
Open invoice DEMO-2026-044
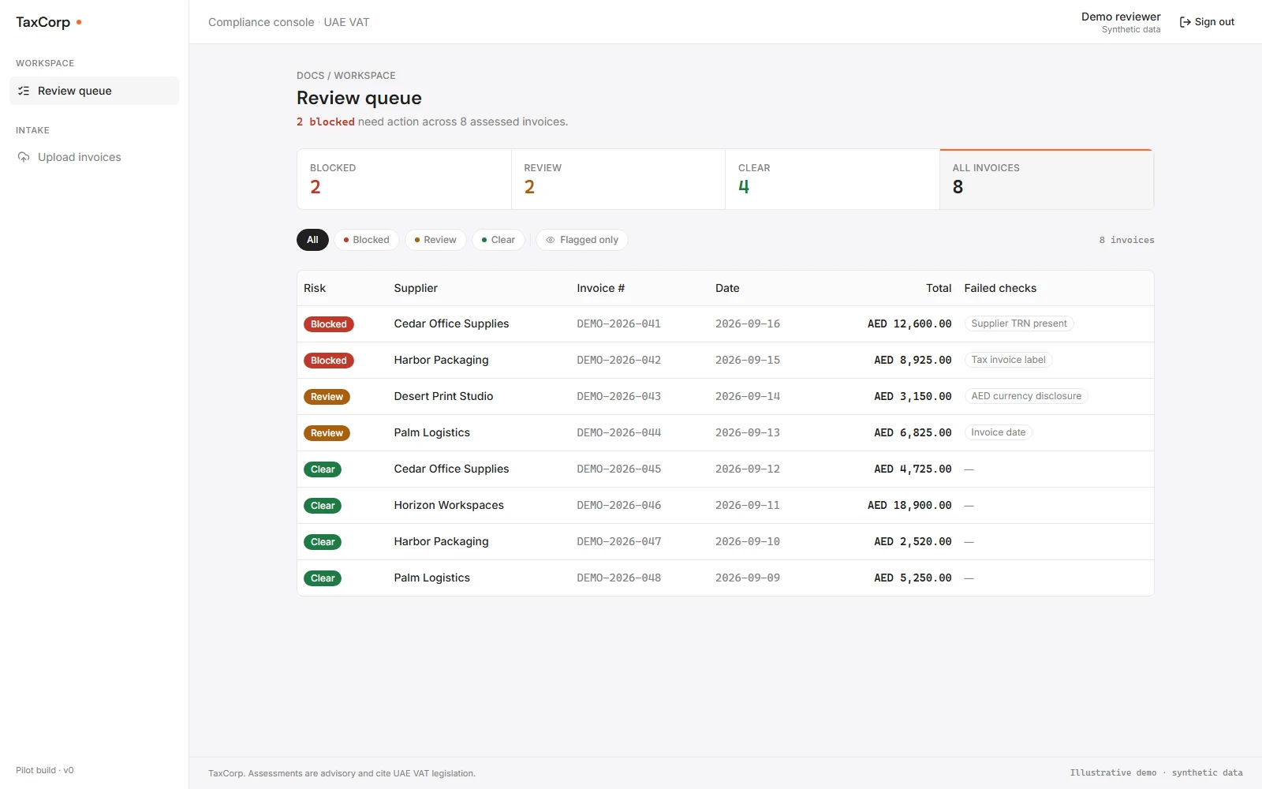pyautogui.click(x=618, y=432)
